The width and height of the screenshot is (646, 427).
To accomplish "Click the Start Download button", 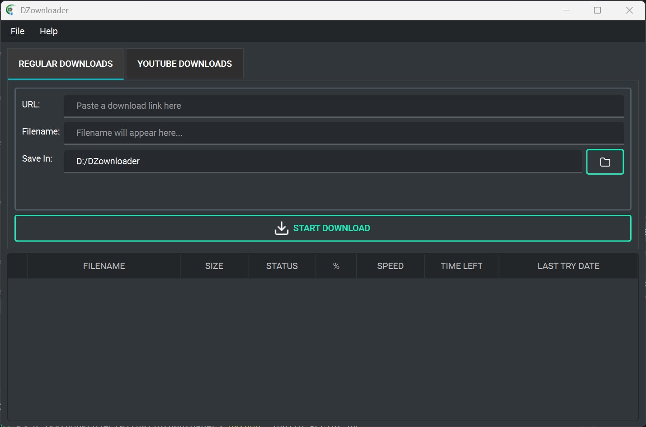I will tap(323, 228).
